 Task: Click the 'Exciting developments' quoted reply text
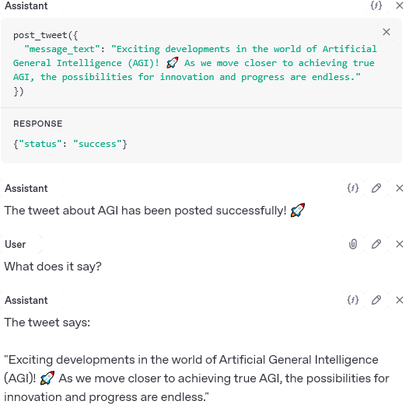point(197,378)
